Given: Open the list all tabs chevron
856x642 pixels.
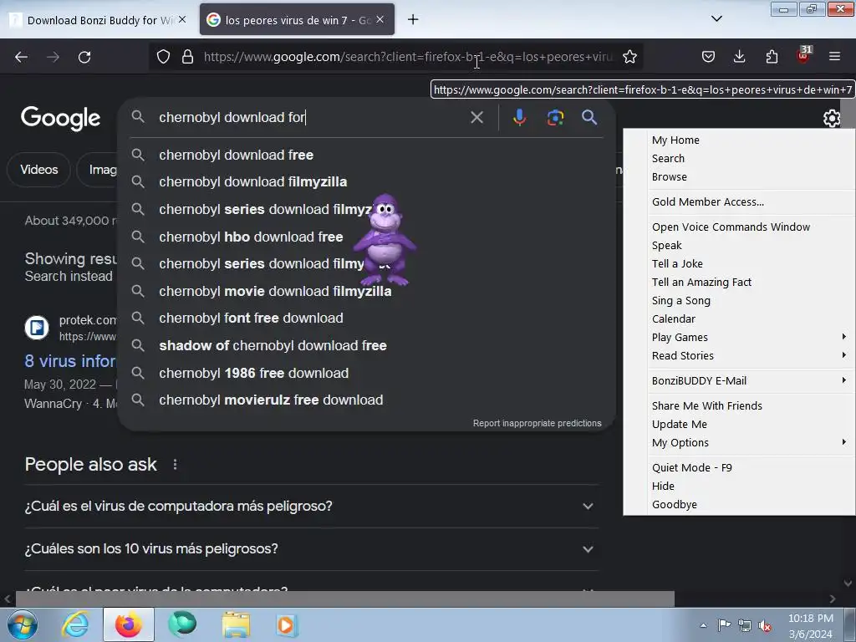Looking at the screenshot, I should pyautogui.click(x=716, y=19).
